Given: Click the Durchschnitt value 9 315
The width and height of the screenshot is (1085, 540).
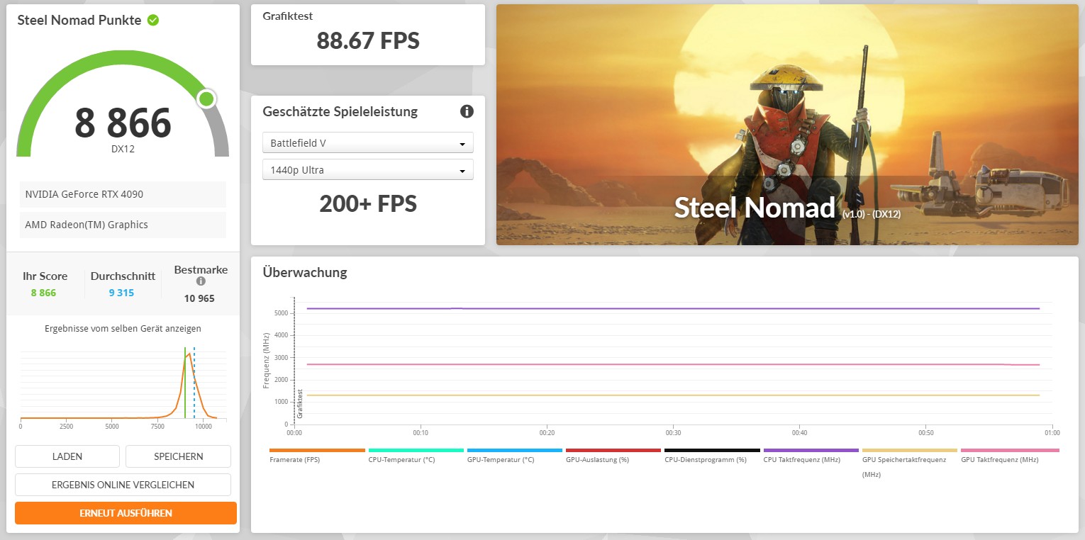Looking at the screenshot, I should point(121,293).
